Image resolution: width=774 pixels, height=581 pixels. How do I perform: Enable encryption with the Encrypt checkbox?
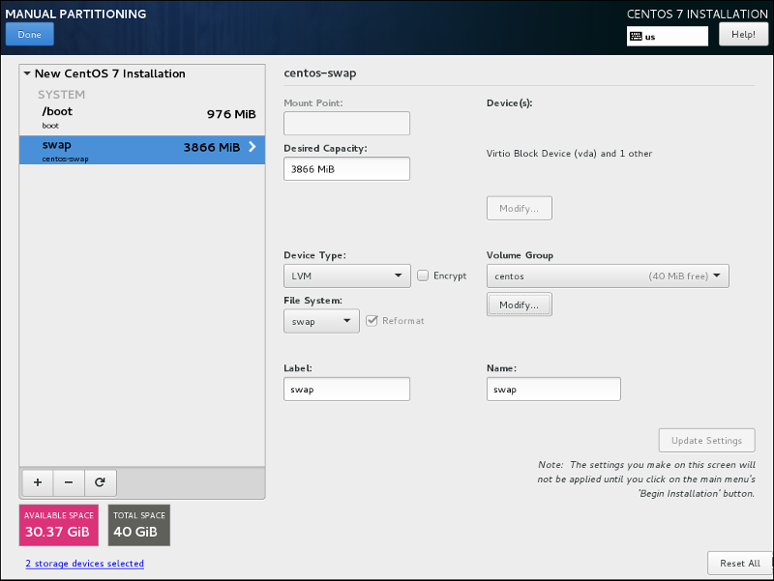(x=423, y=275)
